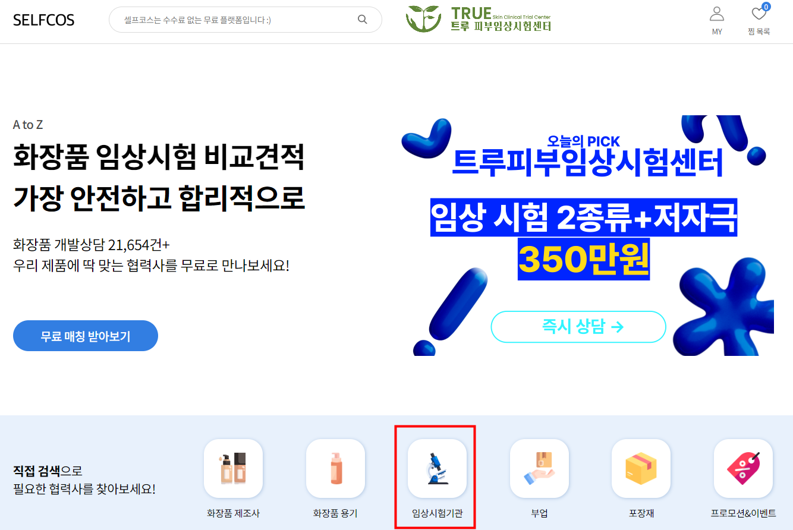Select the 화장품 용기 bottle icon

coord(335,468)
